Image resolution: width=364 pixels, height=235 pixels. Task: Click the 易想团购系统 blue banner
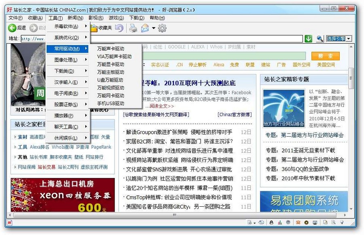pyautogui.click(x=304, y=201)
